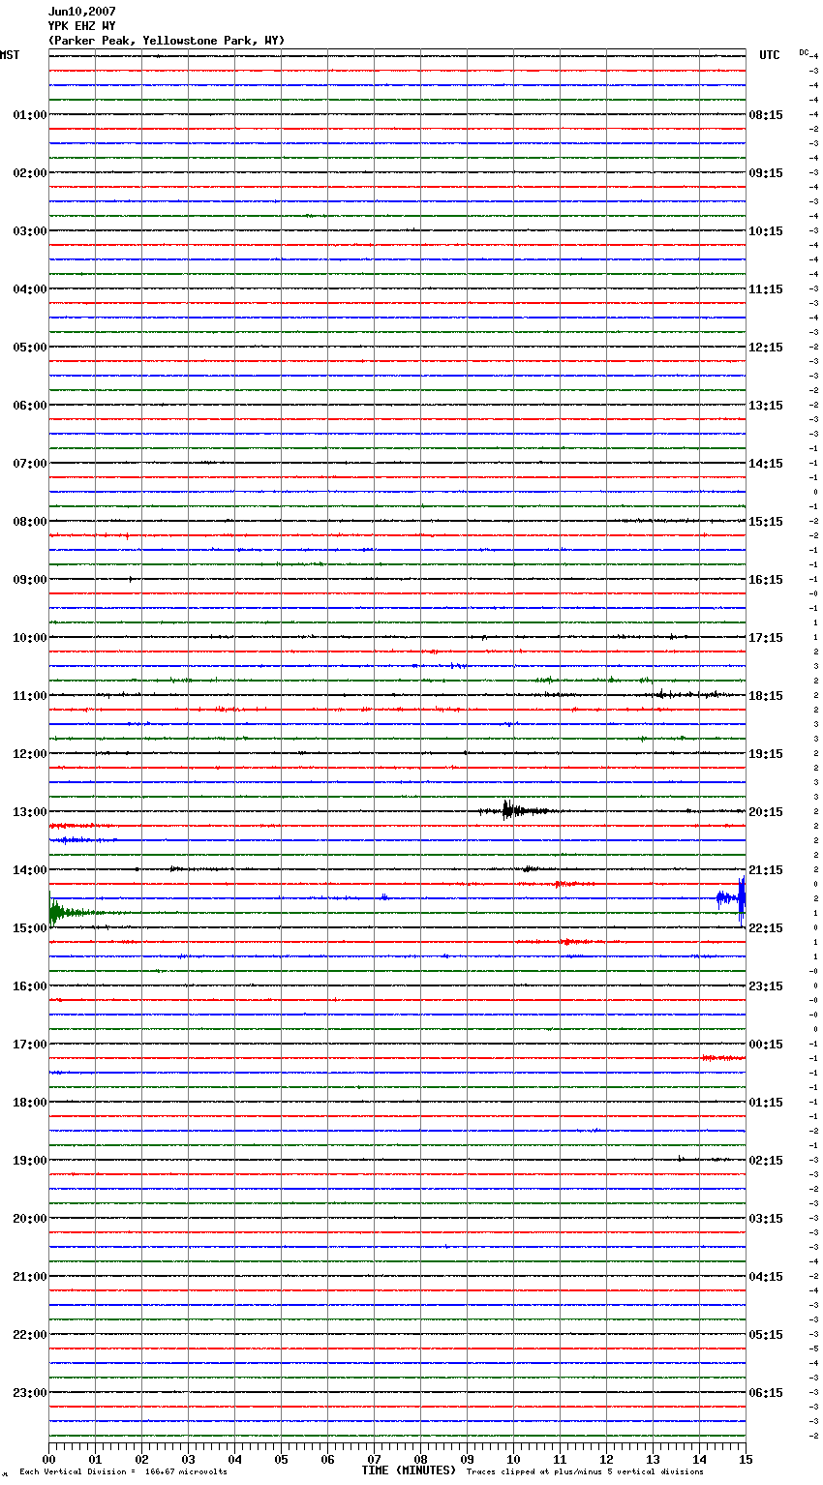
Task: Select the 01:00 MST time label
Action: click(30, 115)
